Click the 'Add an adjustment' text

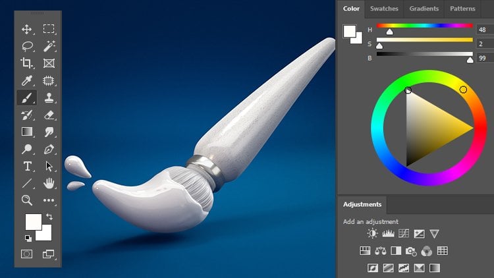click(x=370, y=221)
